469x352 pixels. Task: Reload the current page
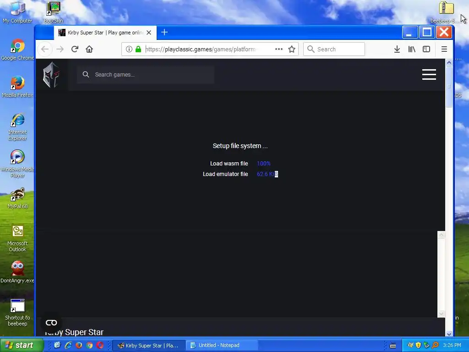(x=75, y=49)
